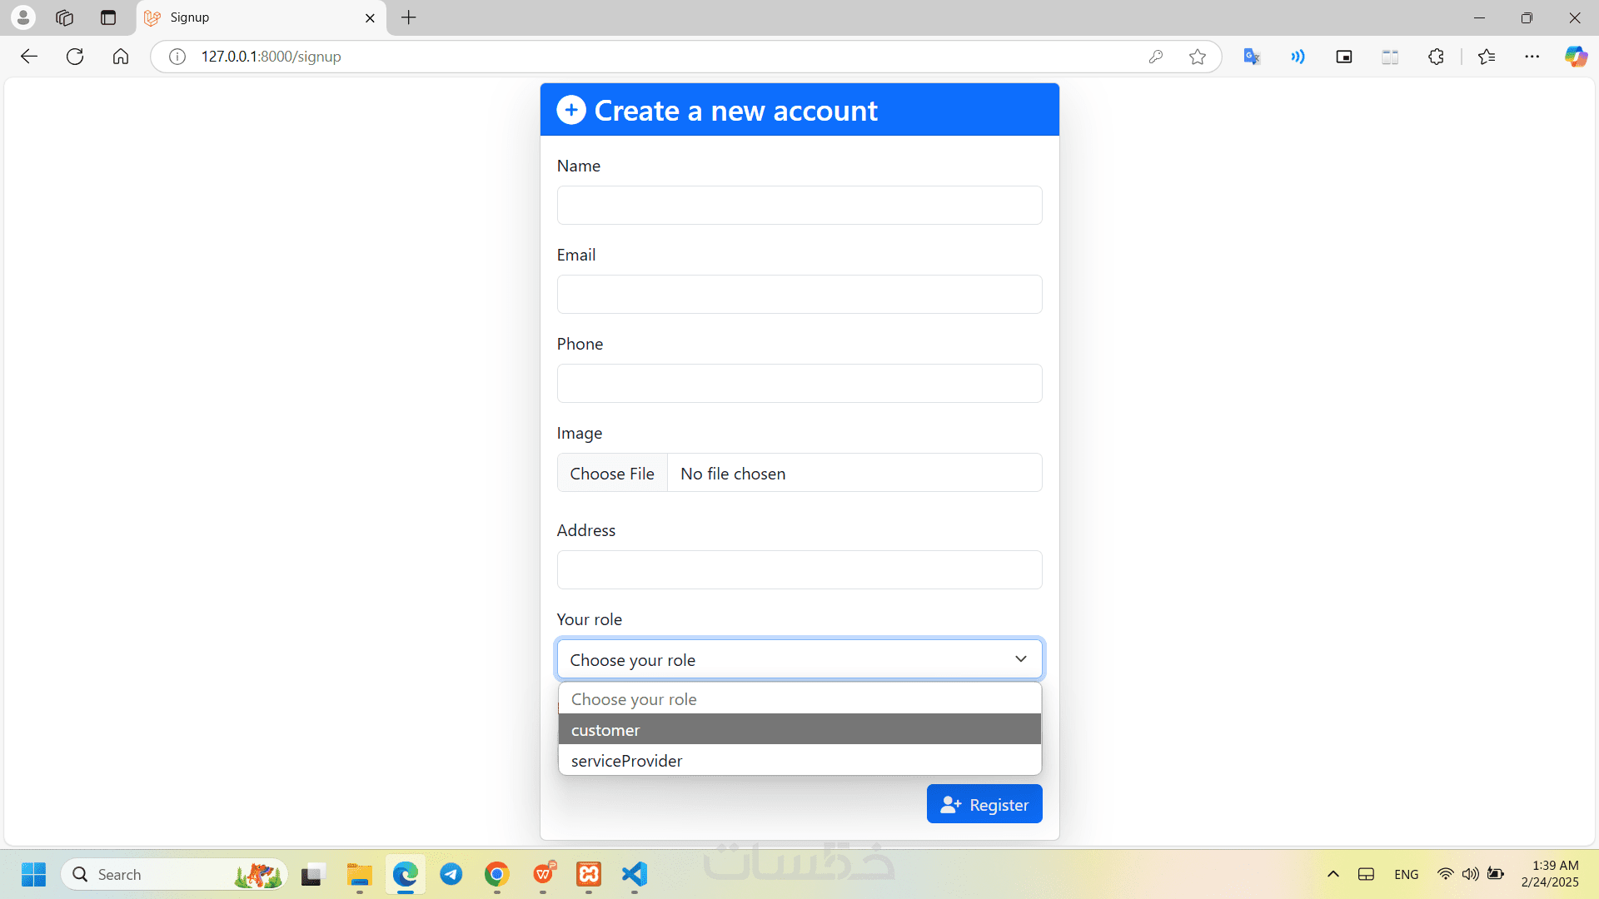Click the favorites star in the address bar
Viewport: 1599px width, 899px height.
click(1197, 57)
